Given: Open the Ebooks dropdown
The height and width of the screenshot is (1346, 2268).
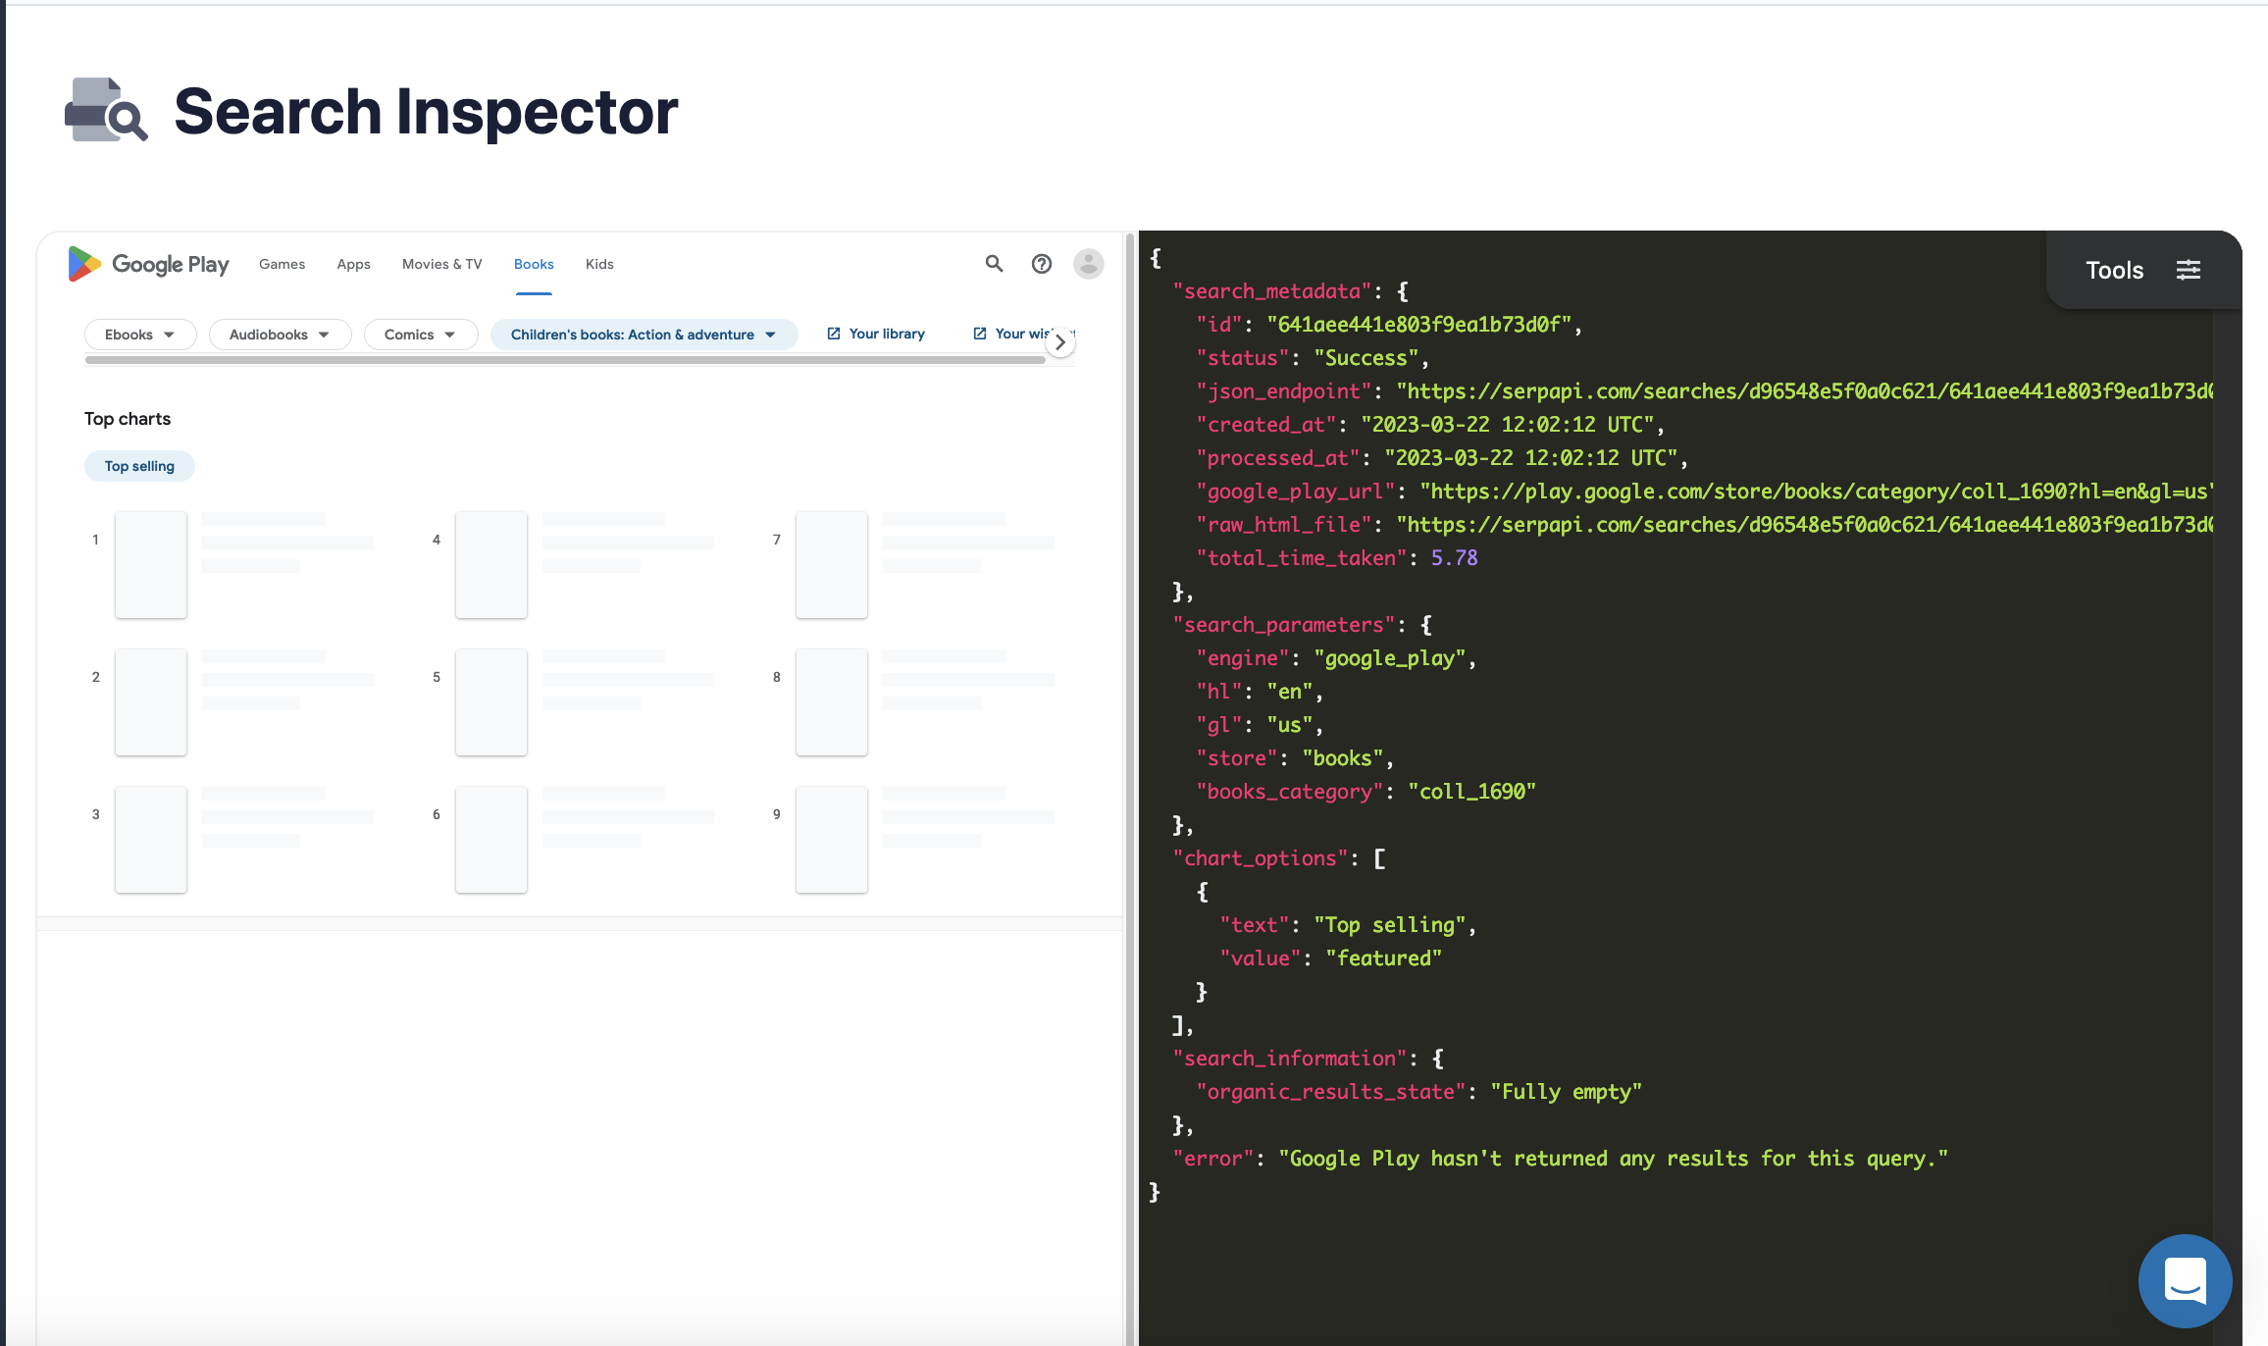Looking at the screenshot, I should pyautogui.click(x=139, y=334).
